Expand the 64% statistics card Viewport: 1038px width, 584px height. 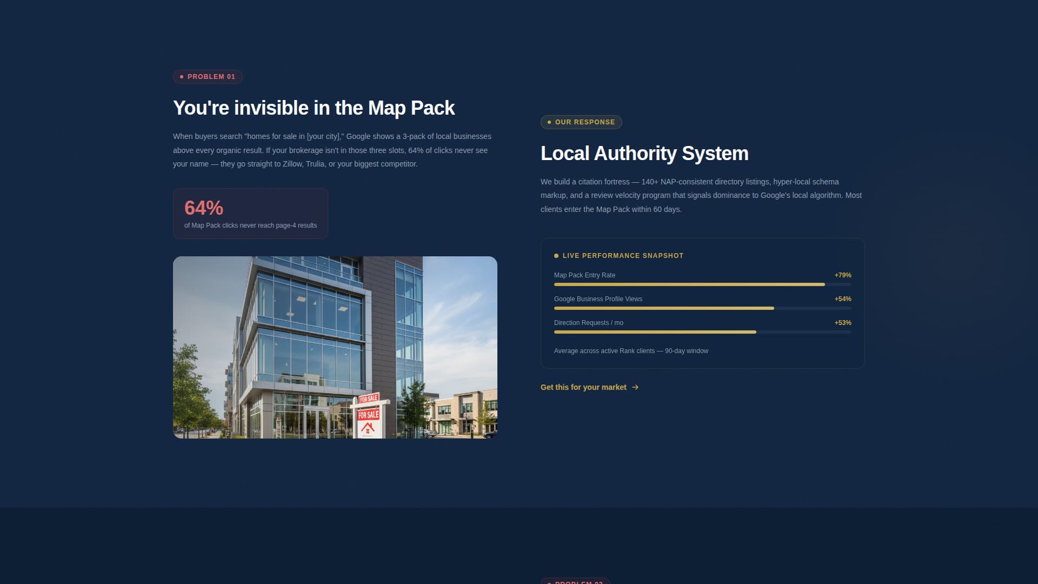[250, 213]
